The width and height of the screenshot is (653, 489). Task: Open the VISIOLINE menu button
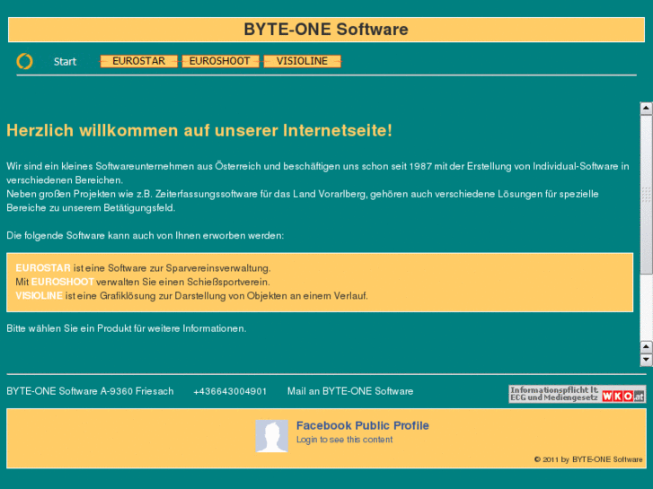(x=303, y=61)
